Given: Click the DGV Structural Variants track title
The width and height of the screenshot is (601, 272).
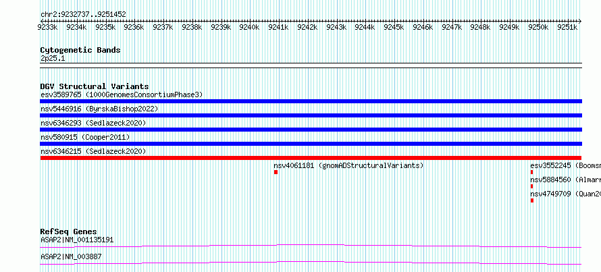Looking at the screenshot, I should click(95, 86).
